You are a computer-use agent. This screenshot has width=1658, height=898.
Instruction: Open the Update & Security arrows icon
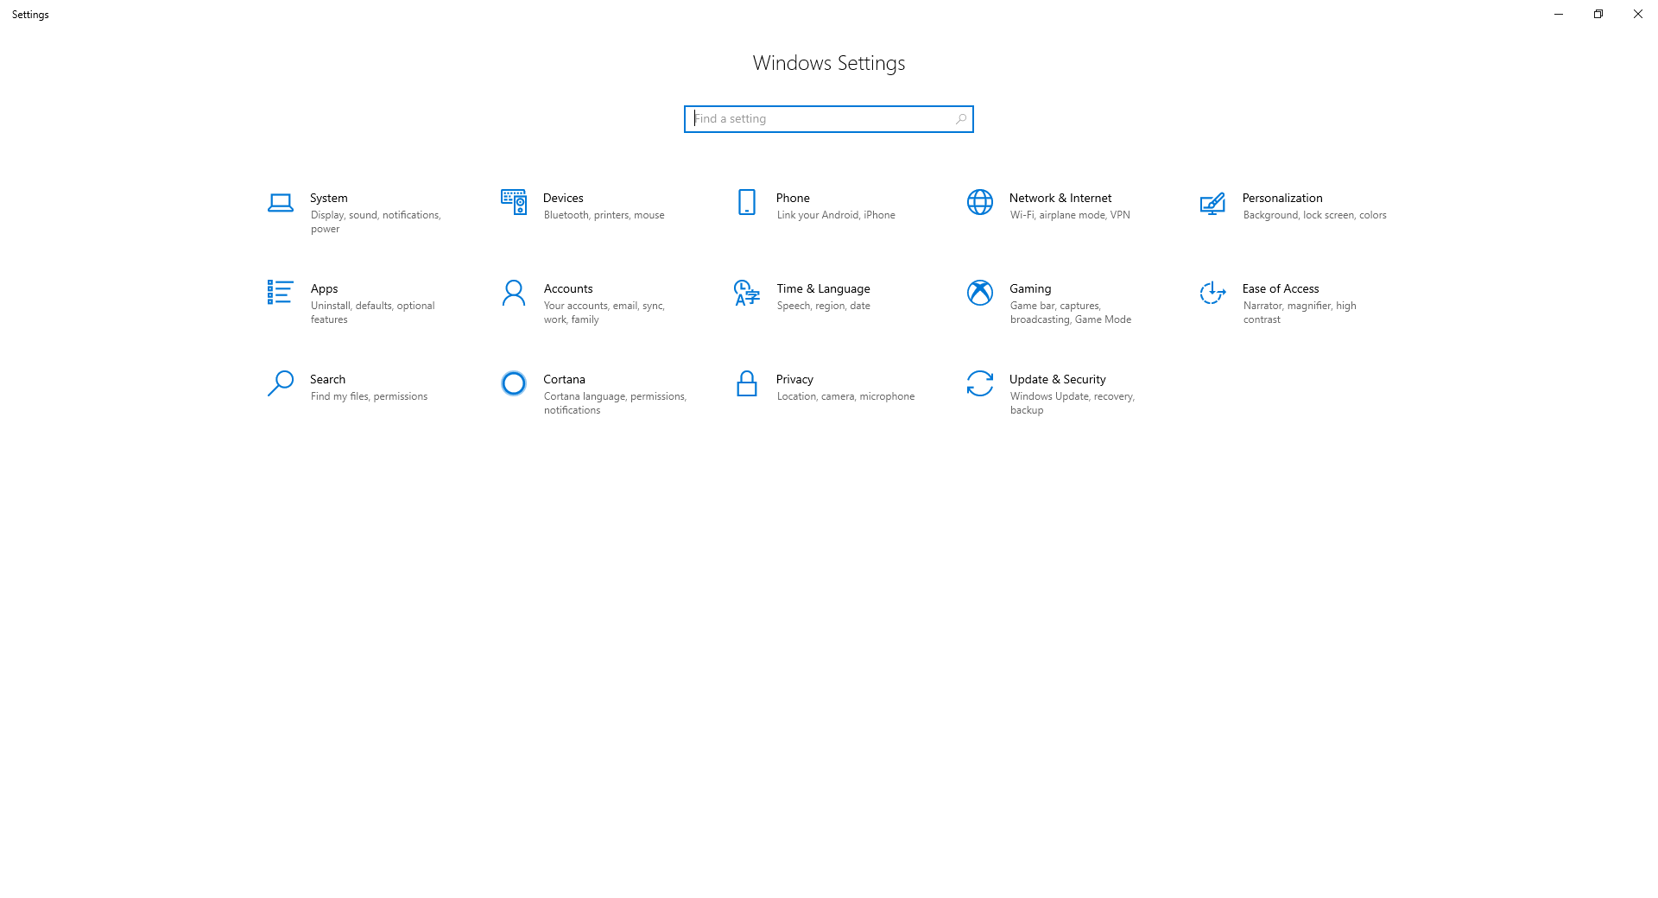pyautogui.click(x=980, y=383)
